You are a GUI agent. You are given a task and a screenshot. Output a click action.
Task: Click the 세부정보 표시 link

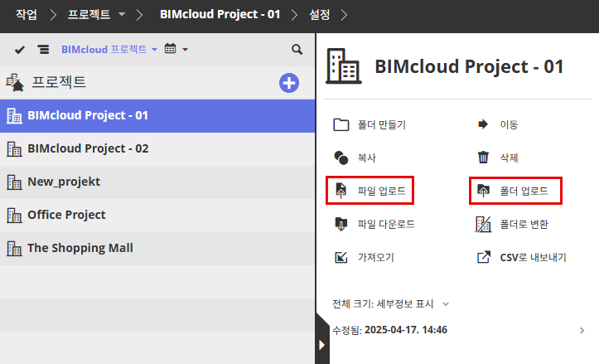[405, 304]
